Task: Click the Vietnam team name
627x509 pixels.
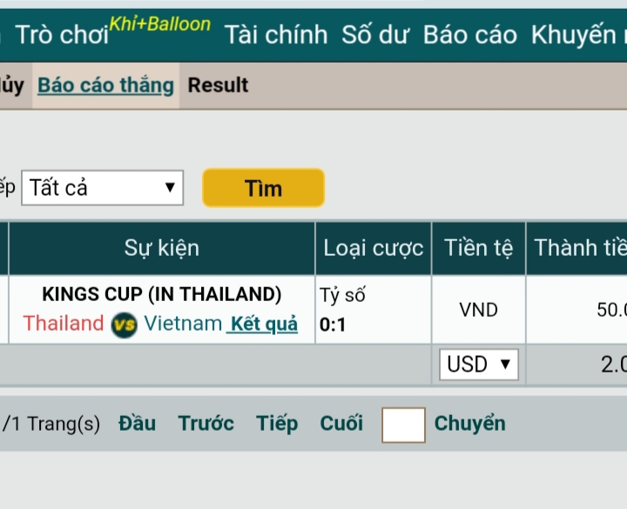Action: (x=183, y=324)
